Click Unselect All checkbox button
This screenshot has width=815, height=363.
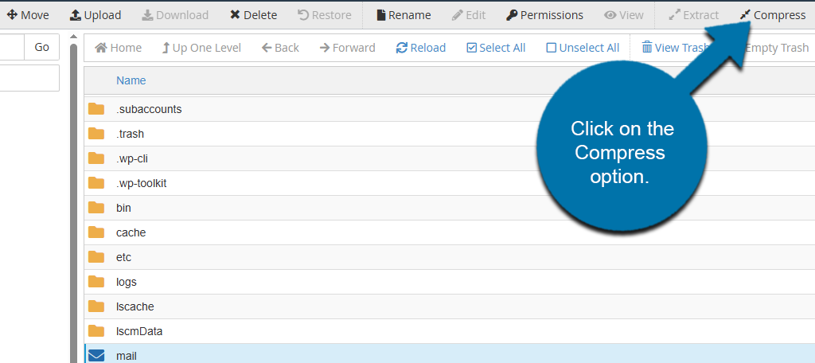pos(583,48)
